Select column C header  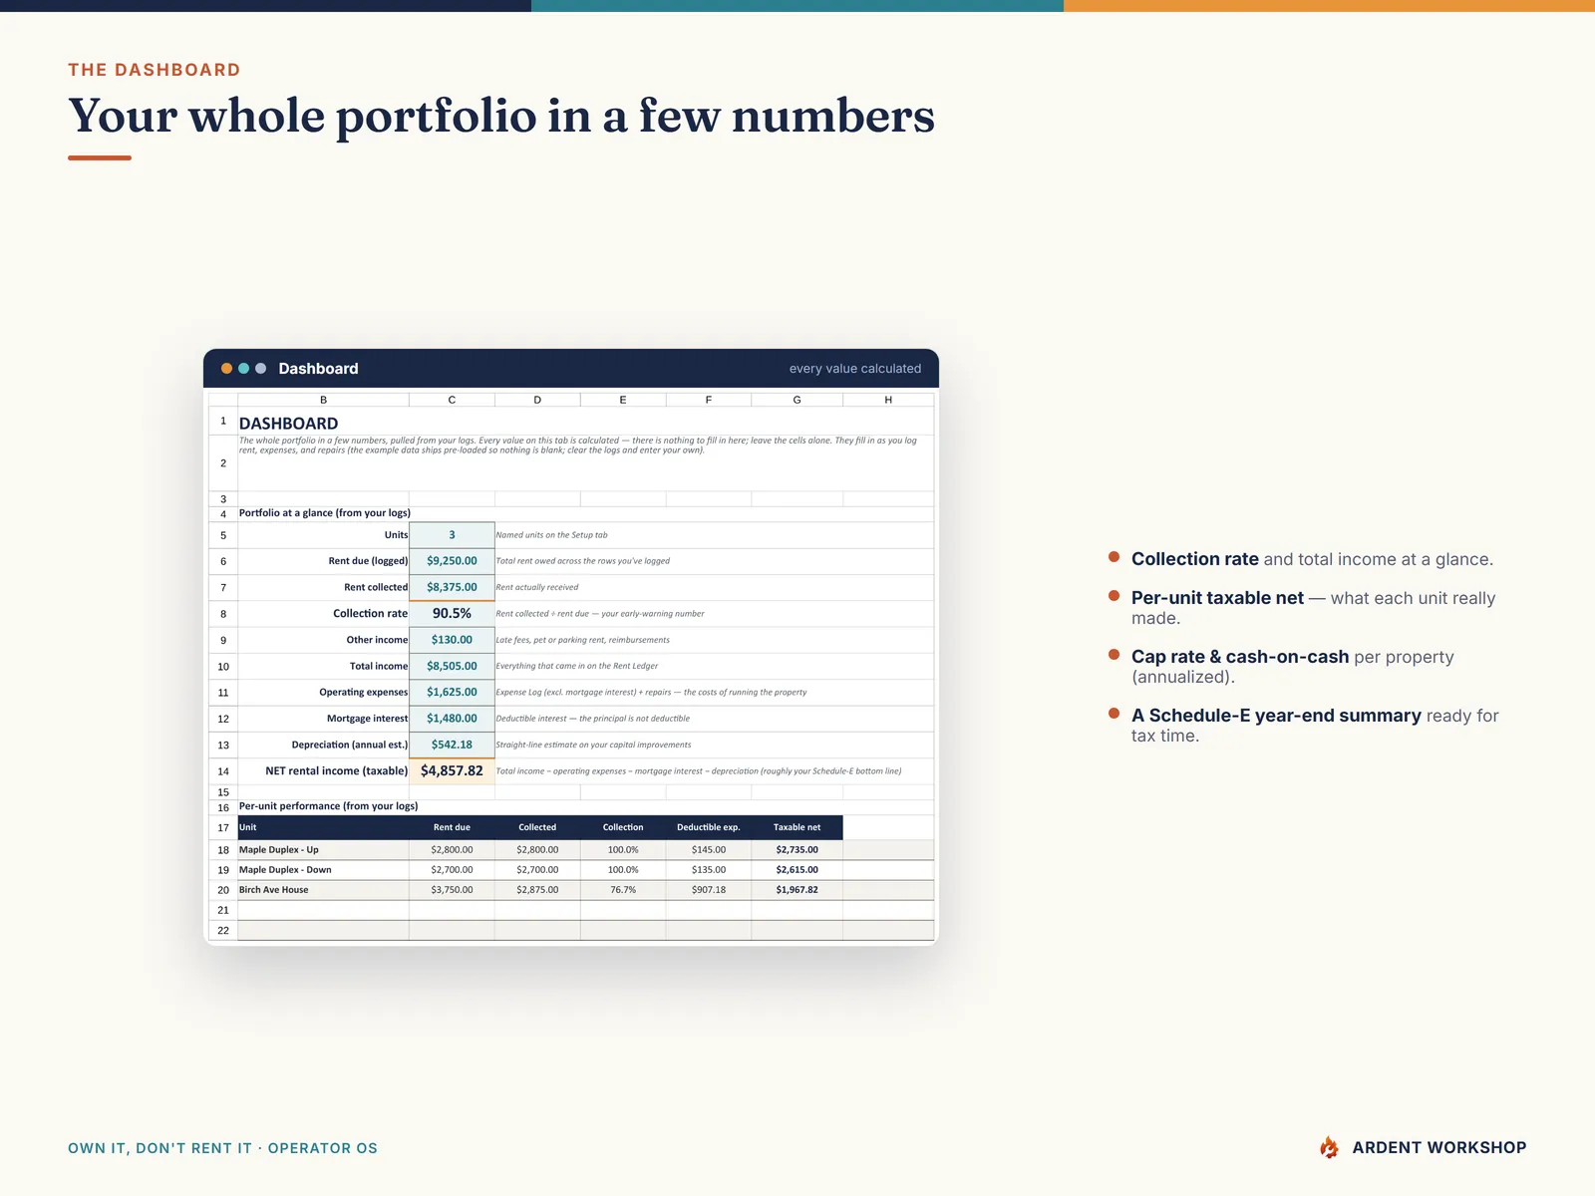(x=452, y=400)
